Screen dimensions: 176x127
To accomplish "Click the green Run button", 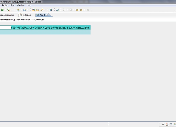I will point(2,10).
